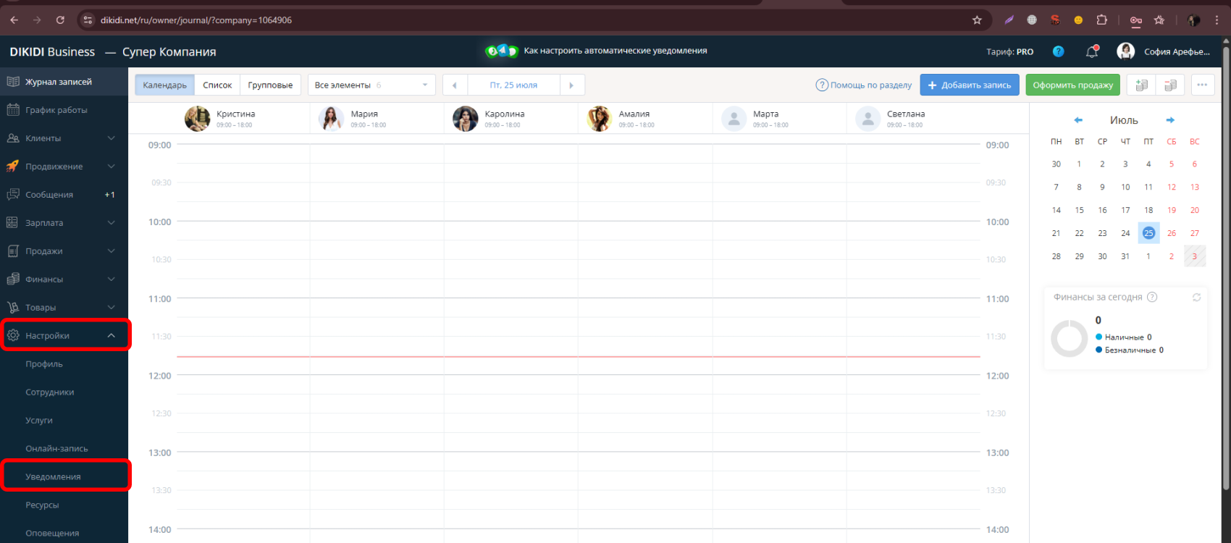Open the date picker Пт, 25 июля
The height and width of the screenshot is (543, 1231).
(x=513, y=85)
